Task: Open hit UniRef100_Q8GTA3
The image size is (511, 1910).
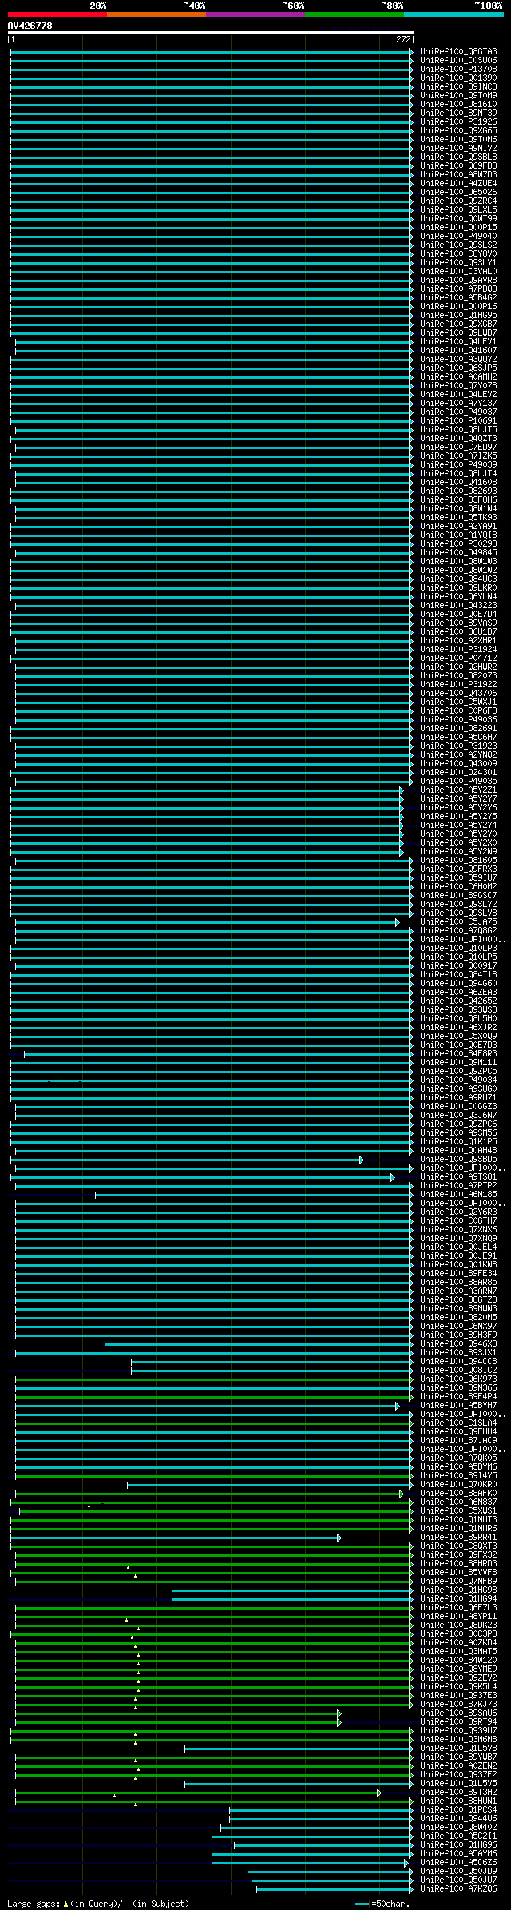Action: tap(458, 52)
